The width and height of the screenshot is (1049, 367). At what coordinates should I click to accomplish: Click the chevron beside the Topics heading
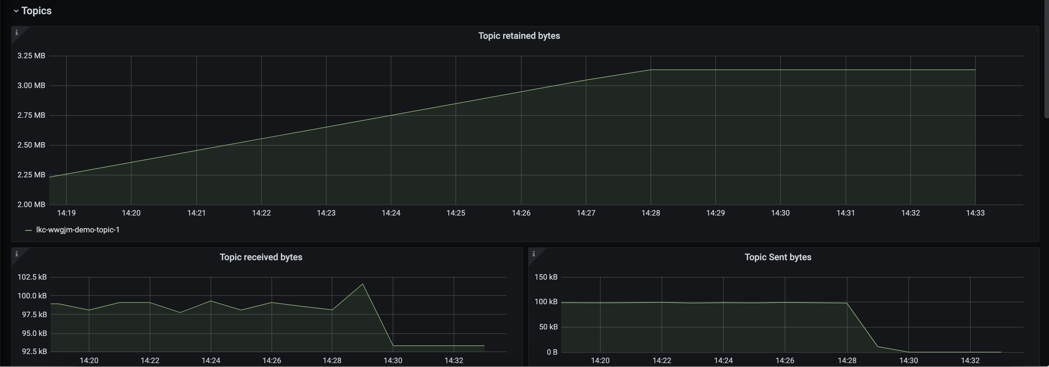click(x=16, y=11)
